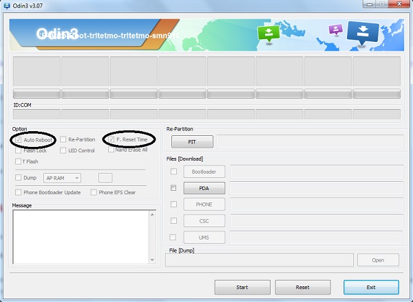The image size is (413, 302).
Task: Click the UMS file button
Action: [x=204, y=237]
